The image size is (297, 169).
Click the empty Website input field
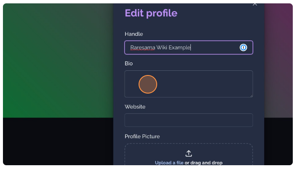[188, 120]
